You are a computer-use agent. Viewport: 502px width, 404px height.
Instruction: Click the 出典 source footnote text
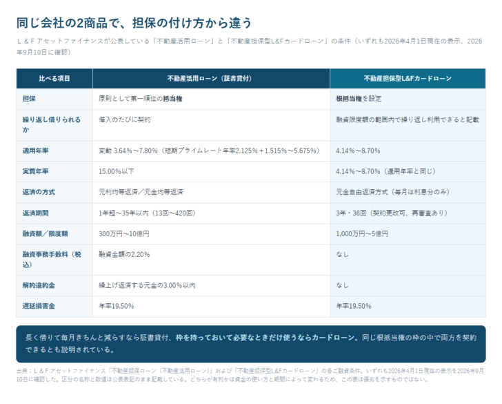coord(250,375)
